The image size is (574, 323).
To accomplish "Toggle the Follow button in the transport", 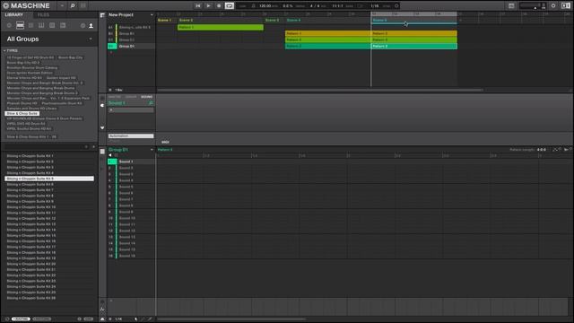I will click(361, 6).
